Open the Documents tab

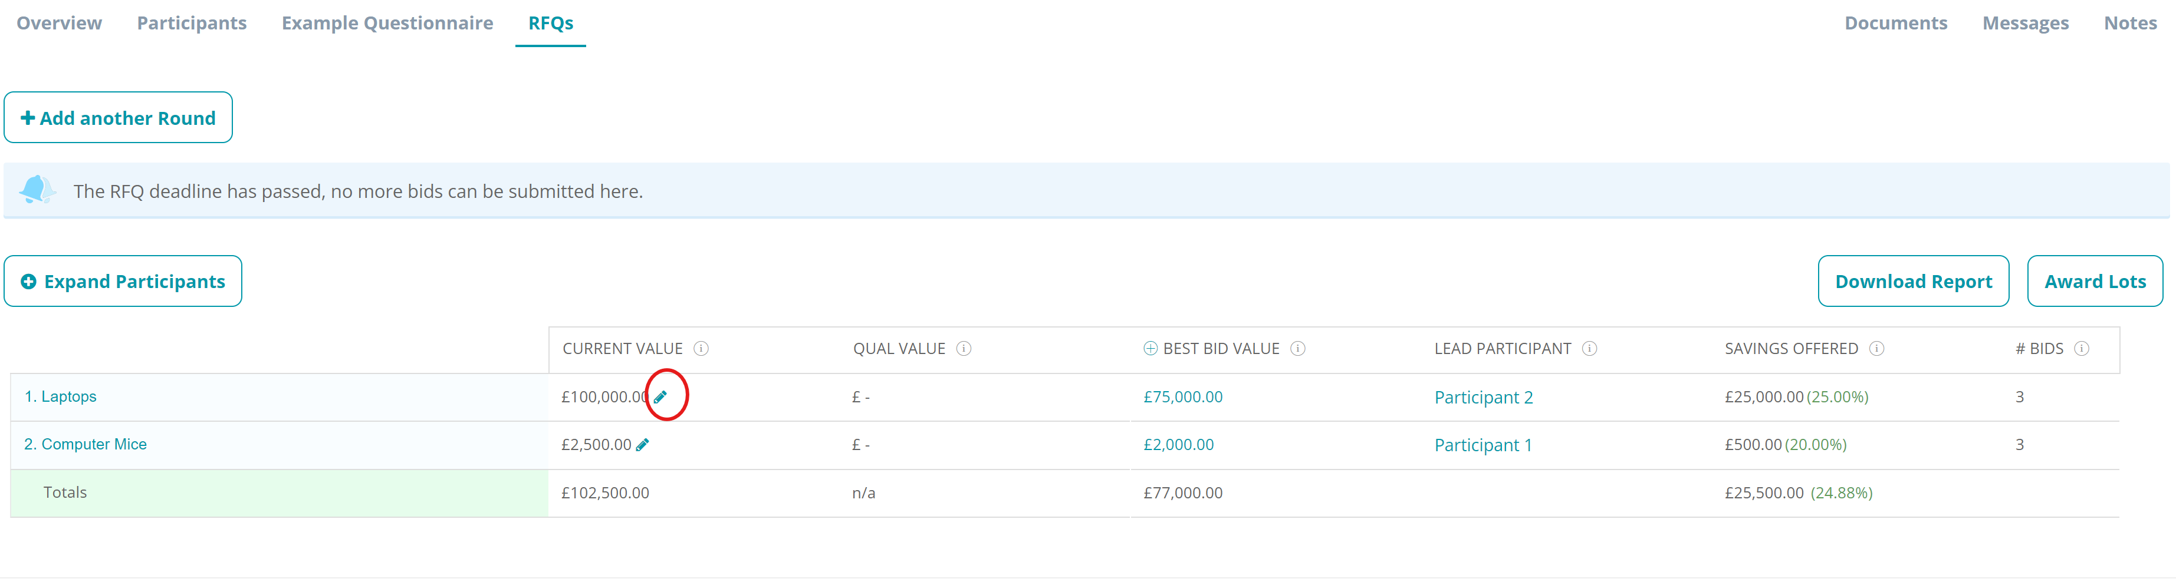[1895, 23]
